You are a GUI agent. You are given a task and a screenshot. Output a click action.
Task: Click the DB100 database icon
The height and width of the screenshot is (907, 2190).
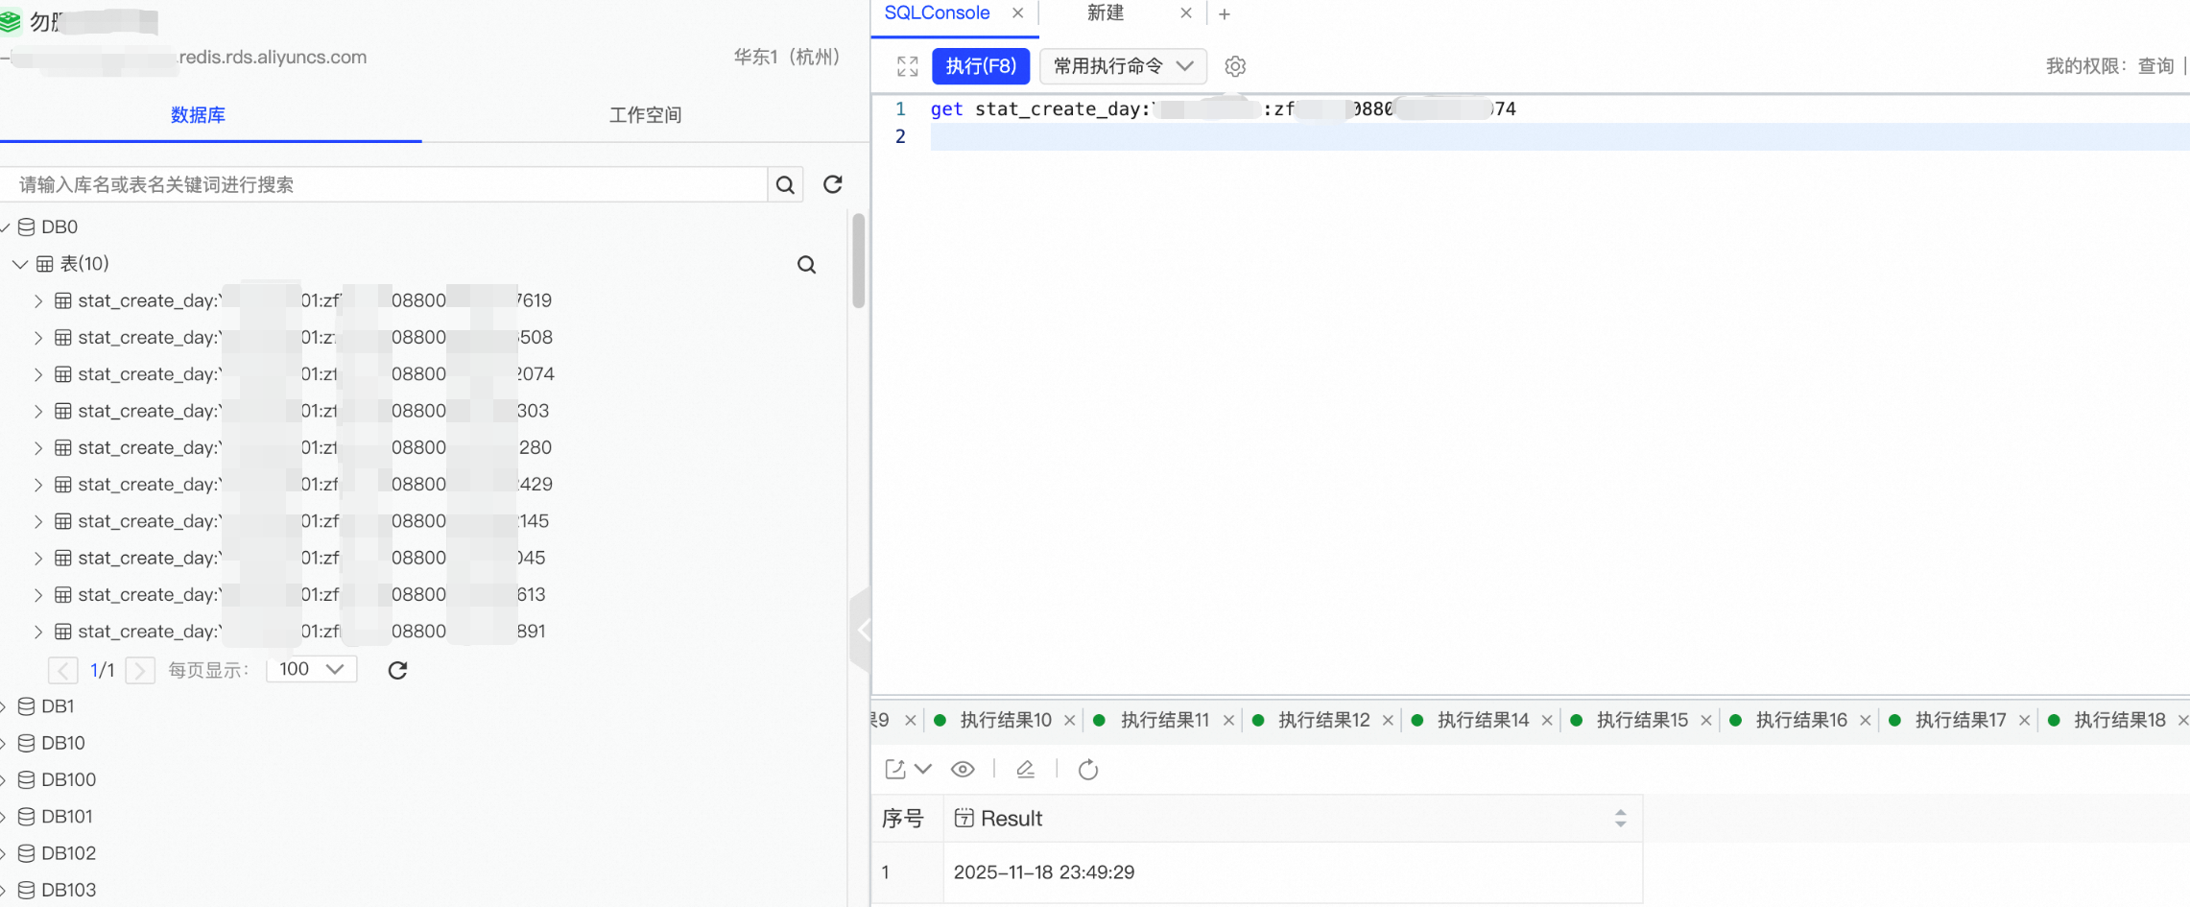[27, 779]
